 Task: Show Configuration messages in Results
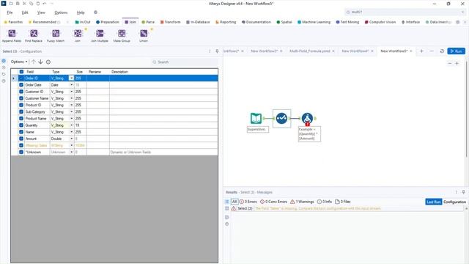[454, 202]
